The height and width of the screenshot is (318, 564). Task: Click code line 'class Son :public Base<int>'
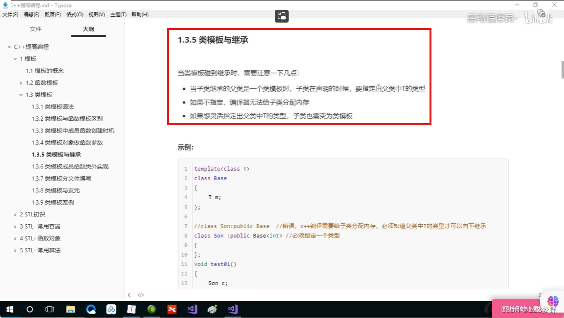[238, 236]
